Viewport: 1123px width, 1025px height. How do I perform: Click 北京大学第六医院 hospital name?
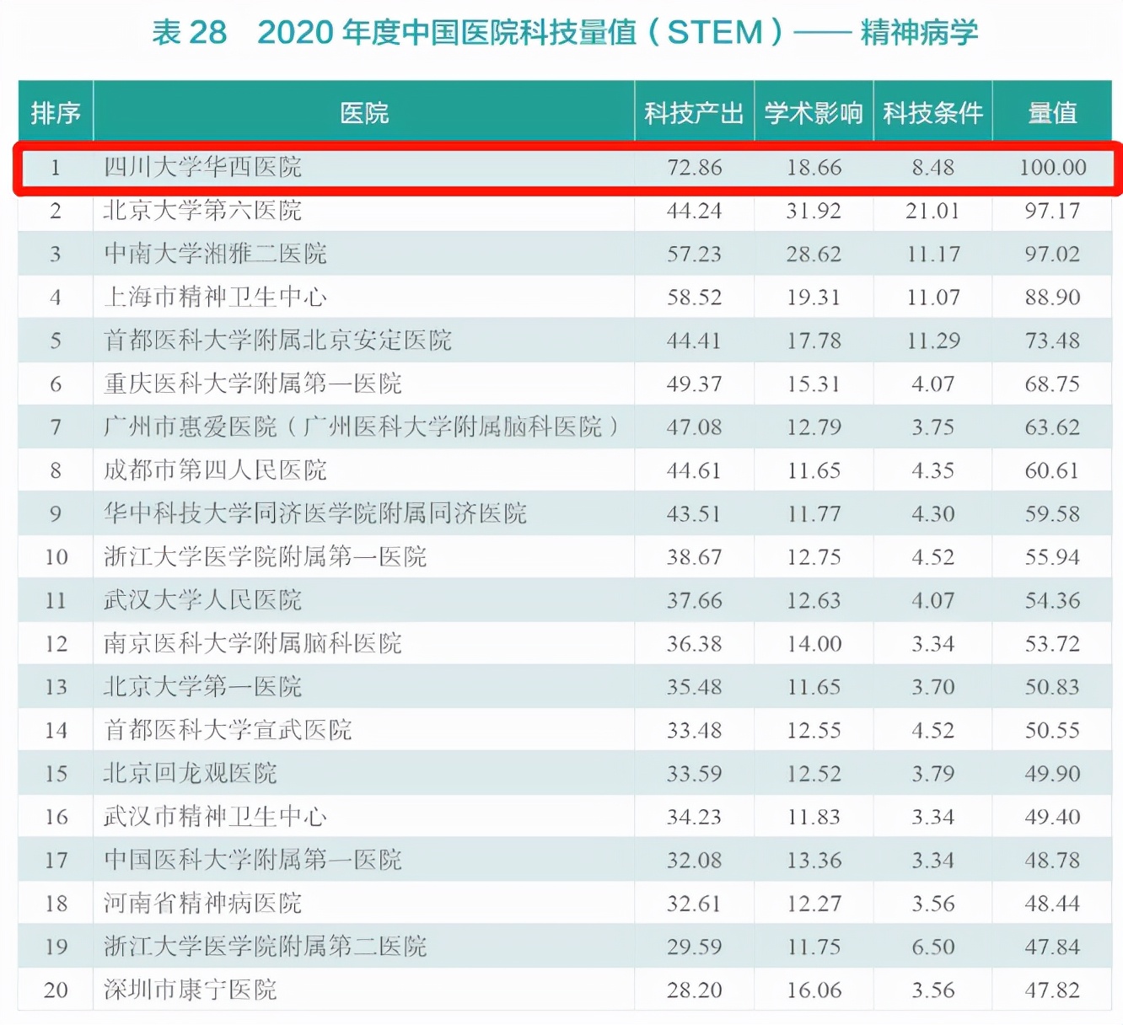point(202,211)
